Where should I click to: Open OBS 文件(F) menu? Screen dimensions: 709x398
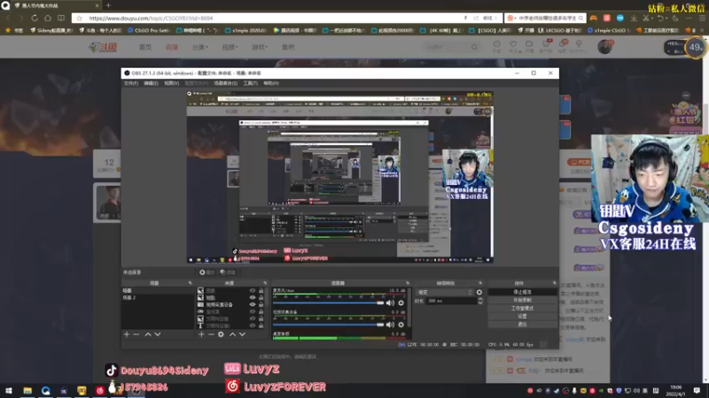click(130, 83)
